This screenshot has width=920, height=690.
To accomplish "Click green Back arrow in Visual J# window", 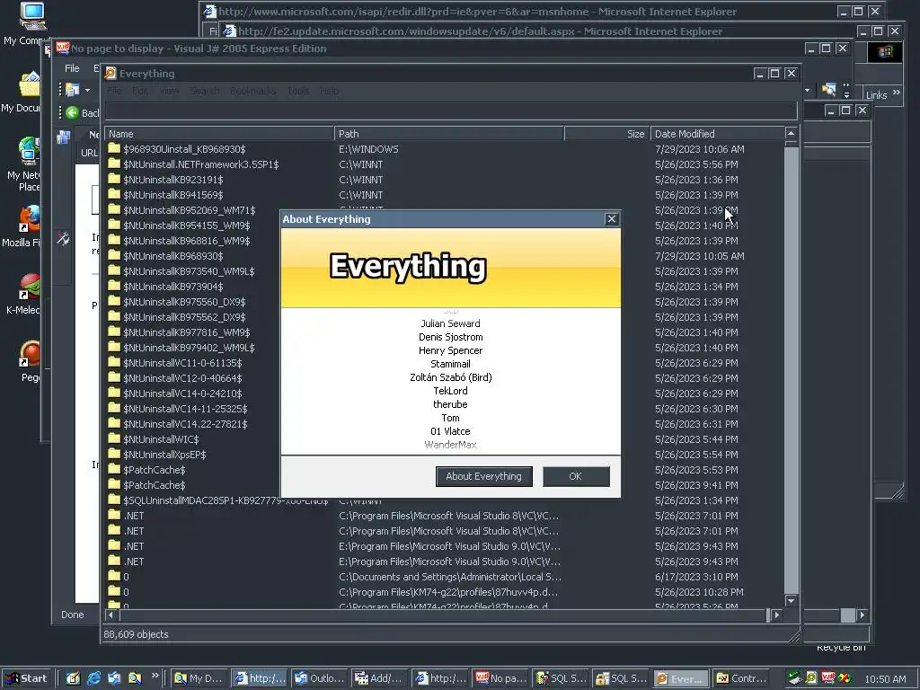I will tap(72, 112).
